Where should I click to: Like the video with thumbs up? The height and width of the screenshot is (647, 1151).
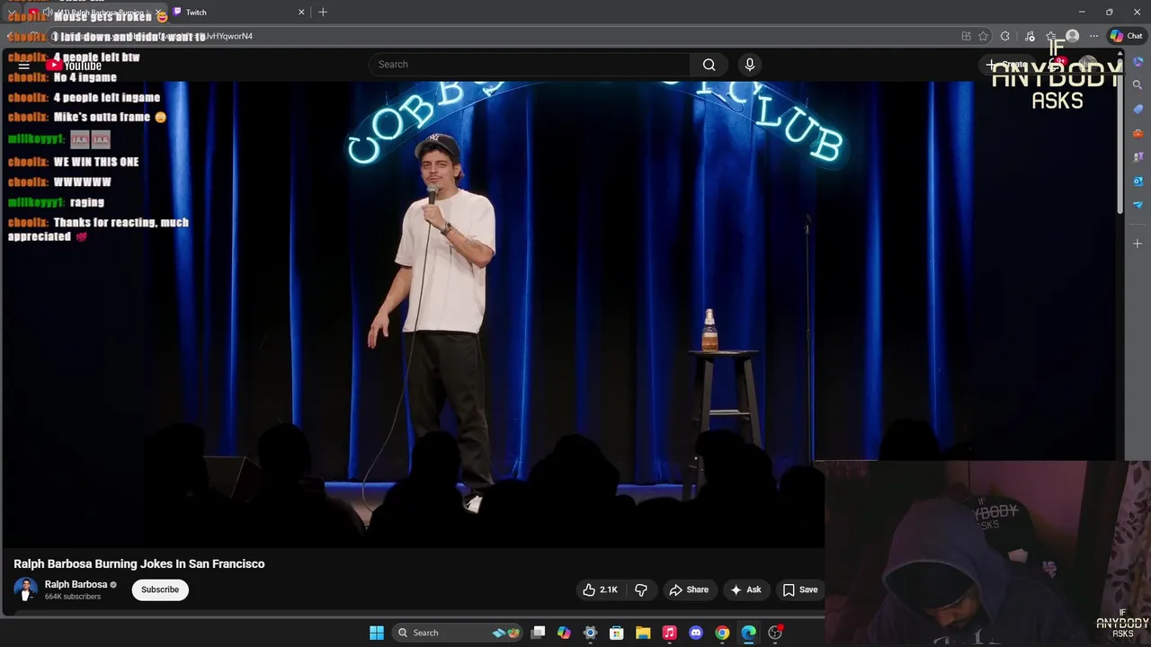[600, 589]
